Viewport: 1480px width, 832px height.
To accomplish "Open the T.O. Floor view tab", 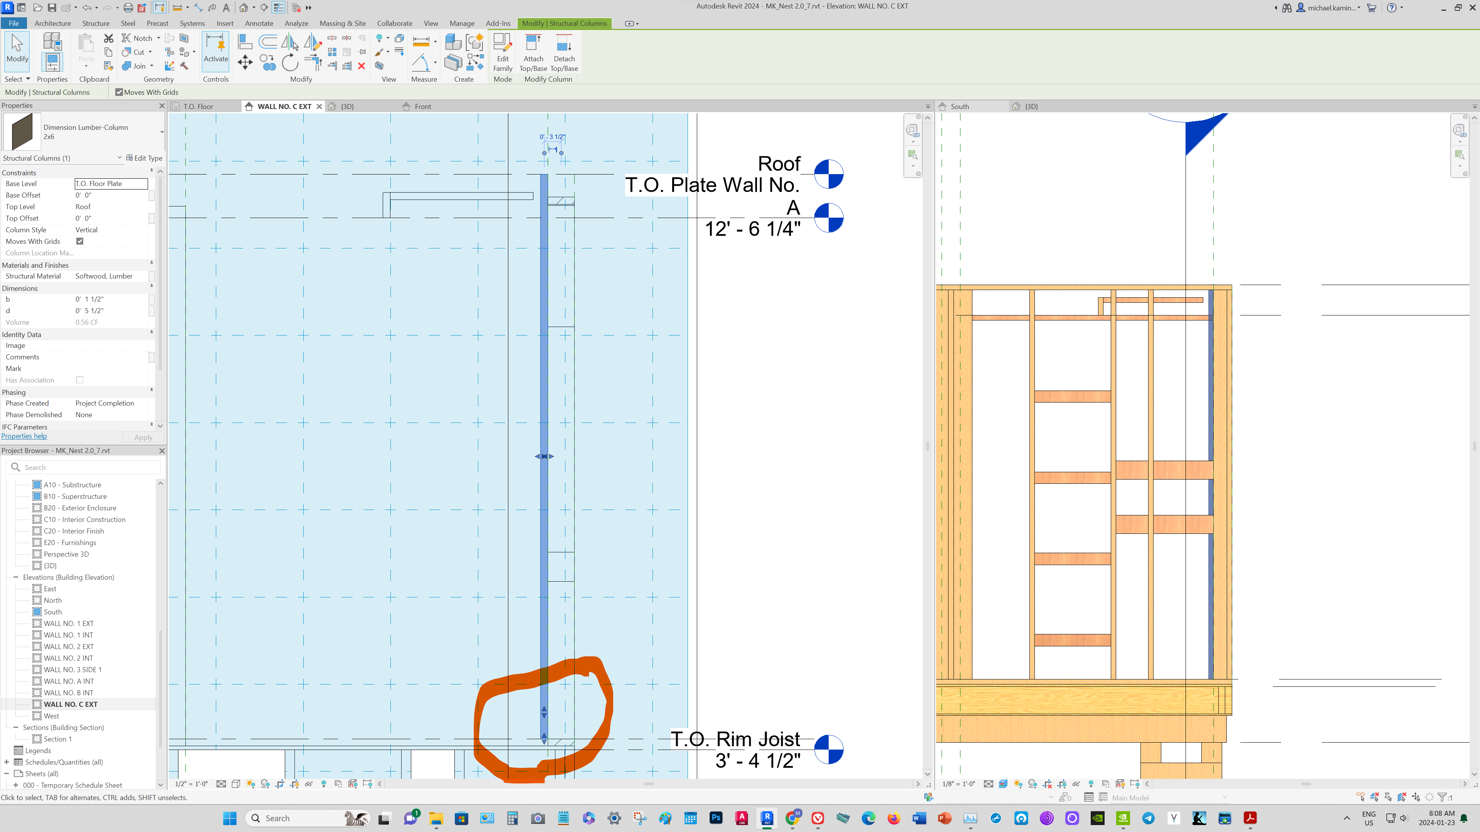I will click(x=198, y=106).
